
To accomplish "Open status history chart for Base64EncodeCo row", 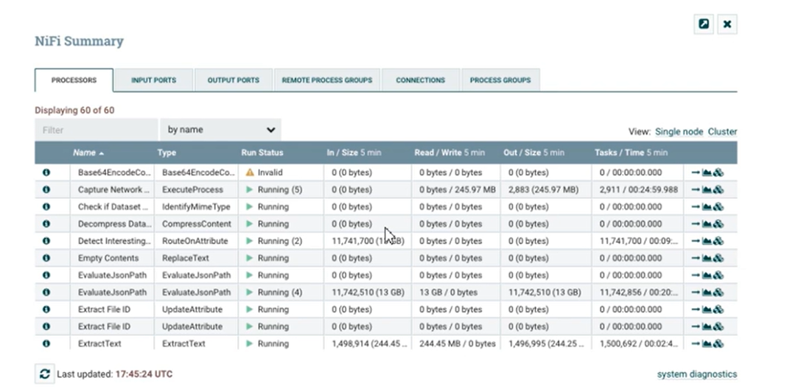I will (707, 172).
